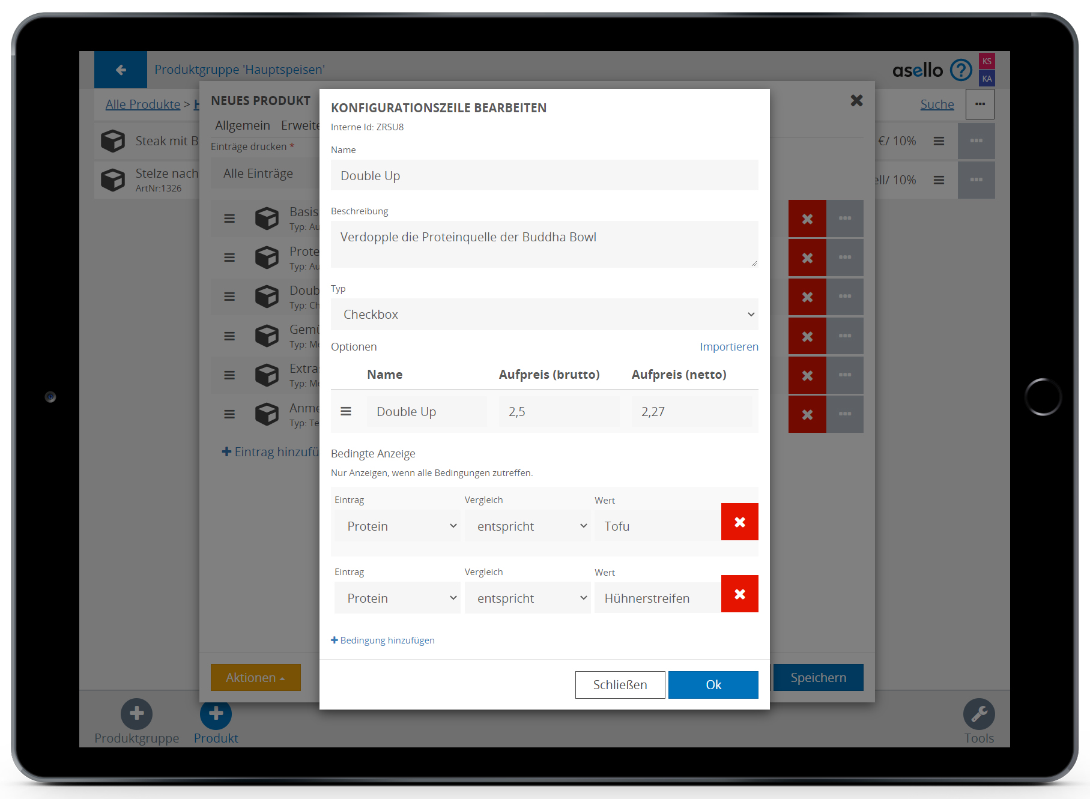Delete the Tofu condition row
Viewport: 1090px width, 799px height.
click(739, 522)
